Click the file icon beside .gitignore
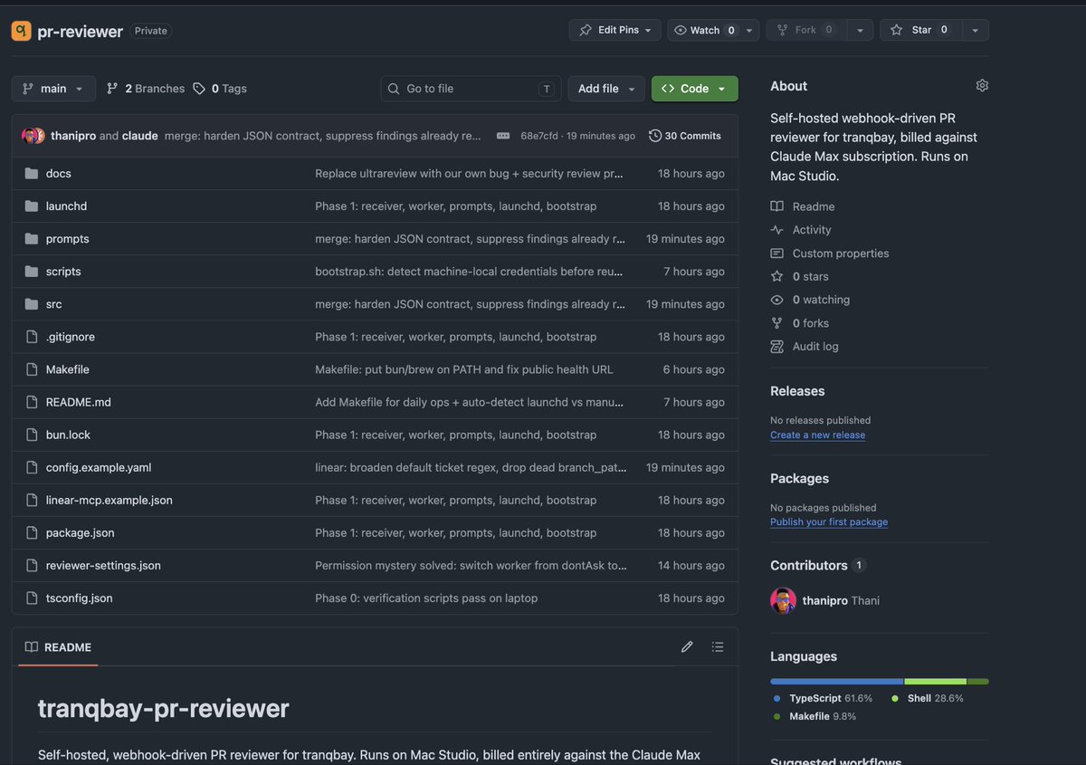Screen dimensions: 1086x765 click(x=32, y=337)
